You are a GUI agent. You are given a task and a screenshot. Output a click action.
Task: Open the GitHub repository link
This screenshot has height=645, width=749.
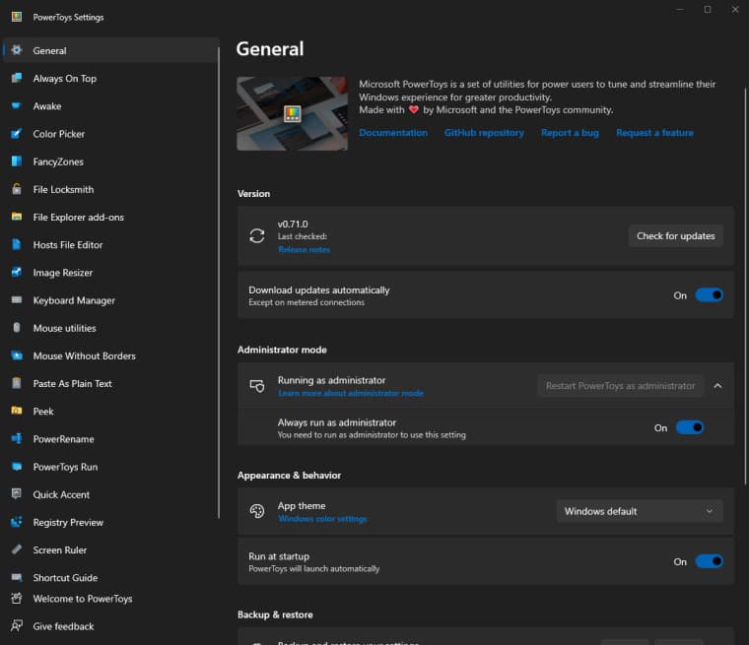[x=484, y=133]
